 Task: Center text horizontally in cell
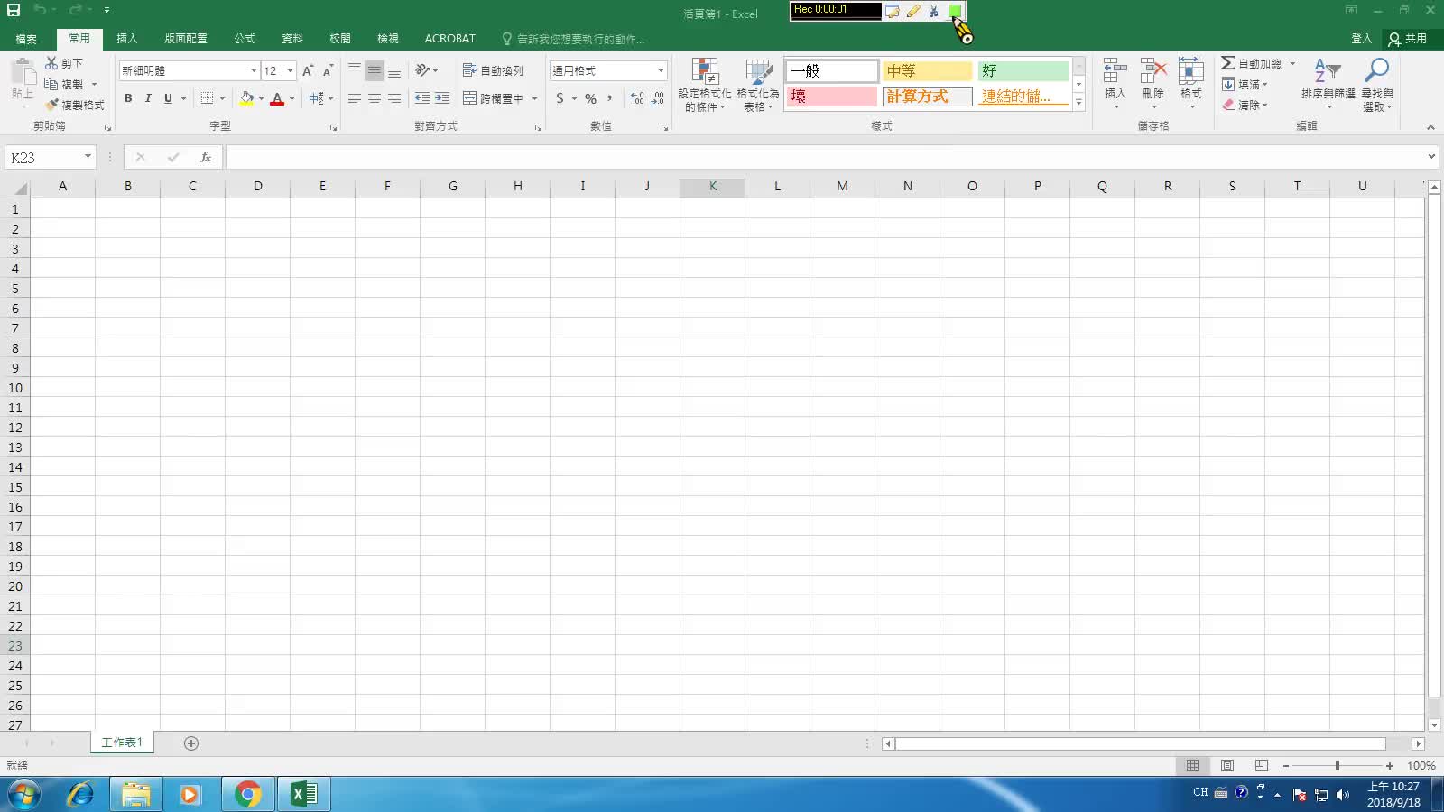(x=375, y=98)
